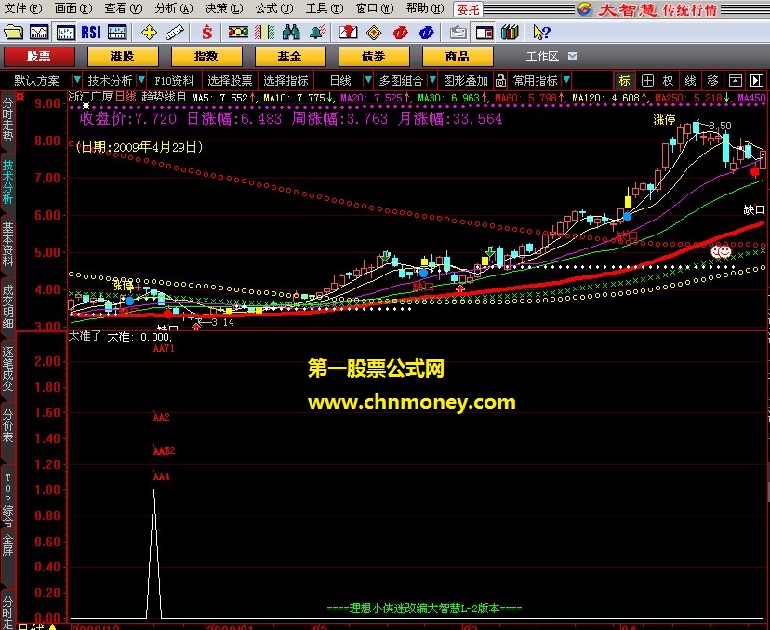The width and height of the screenshot is (770, 630).
Task: Click the red dollar sign icon
Action: point(206,33)
